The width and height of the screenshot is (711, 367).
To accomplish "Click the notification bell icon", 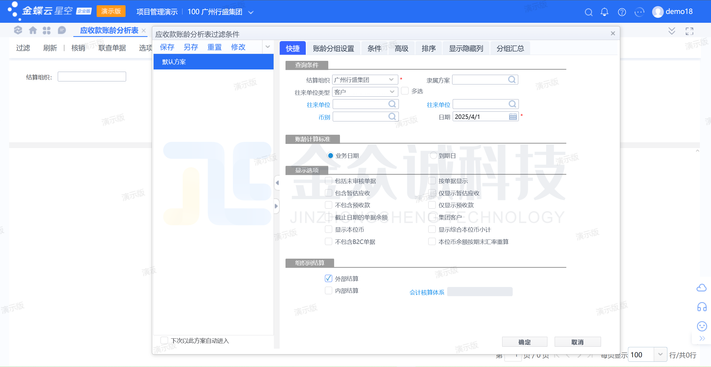I will (604, 12).
